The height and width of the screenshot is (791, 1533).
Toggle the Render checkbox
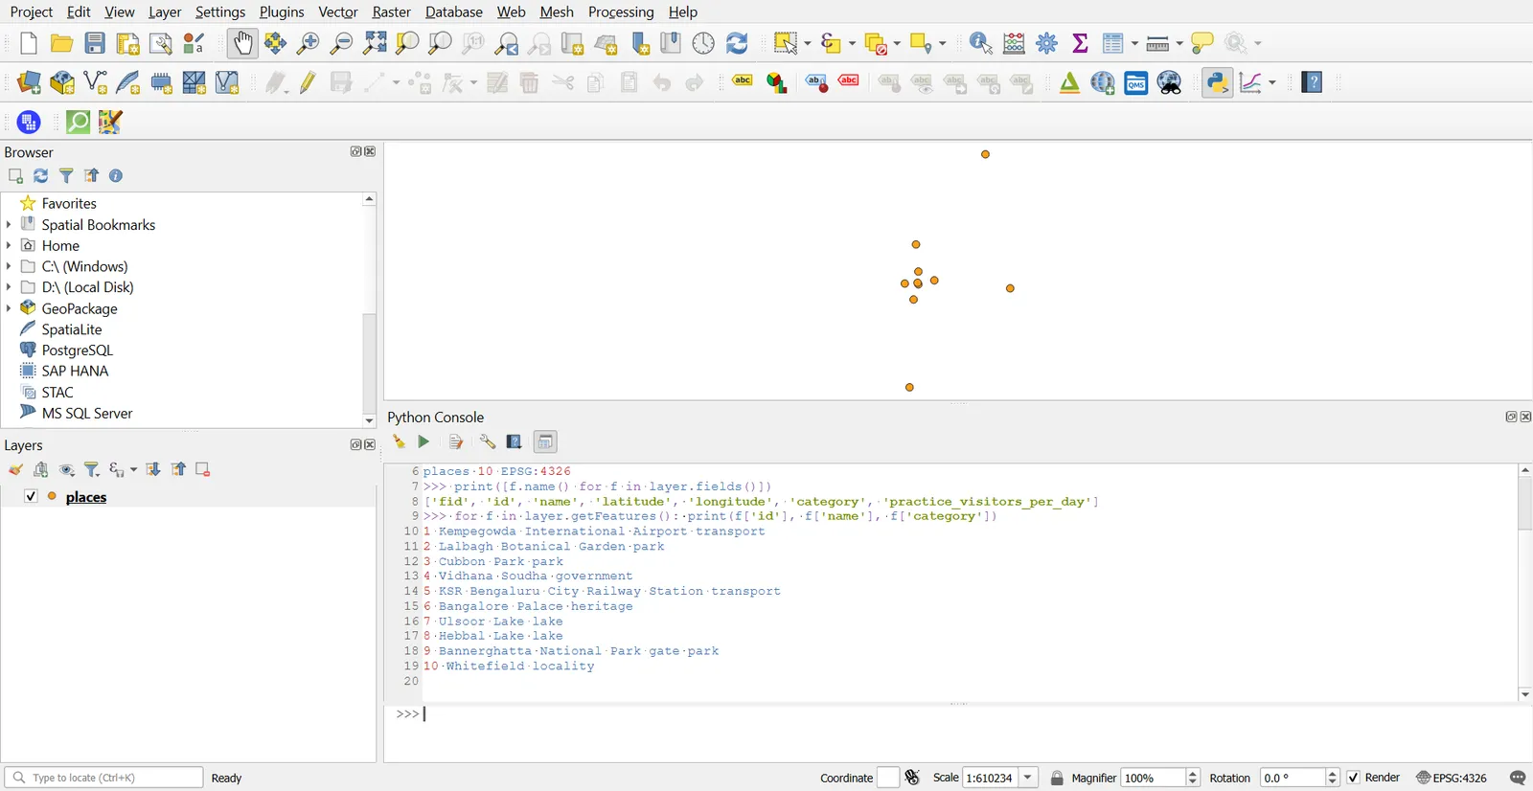[x=1354, y=778]
